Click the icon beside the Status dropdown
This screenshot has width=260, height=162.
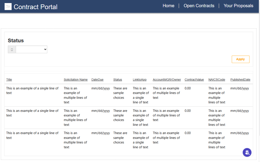[x=12, y=50]
